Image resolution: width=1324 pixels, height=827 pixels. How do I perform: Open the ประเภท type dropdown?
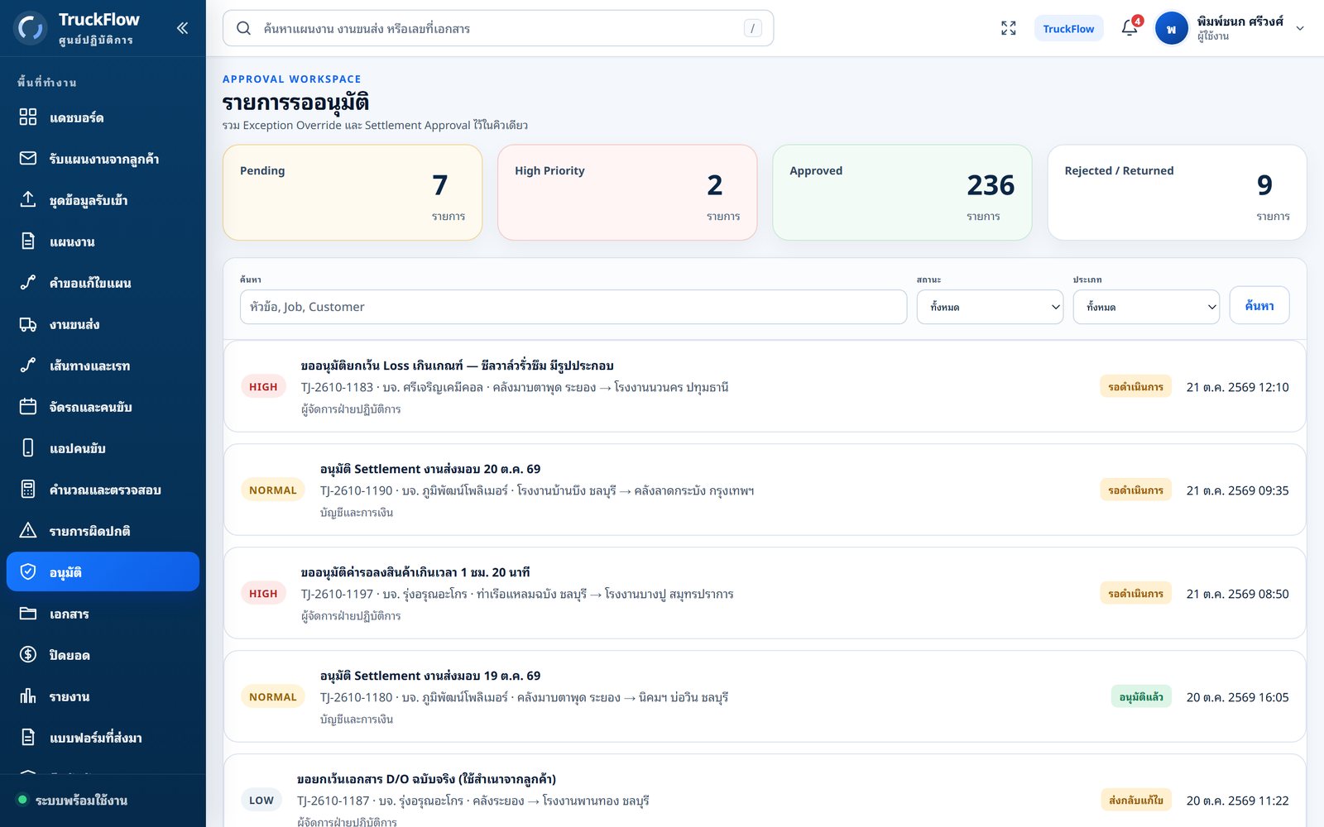point(1146,307)
